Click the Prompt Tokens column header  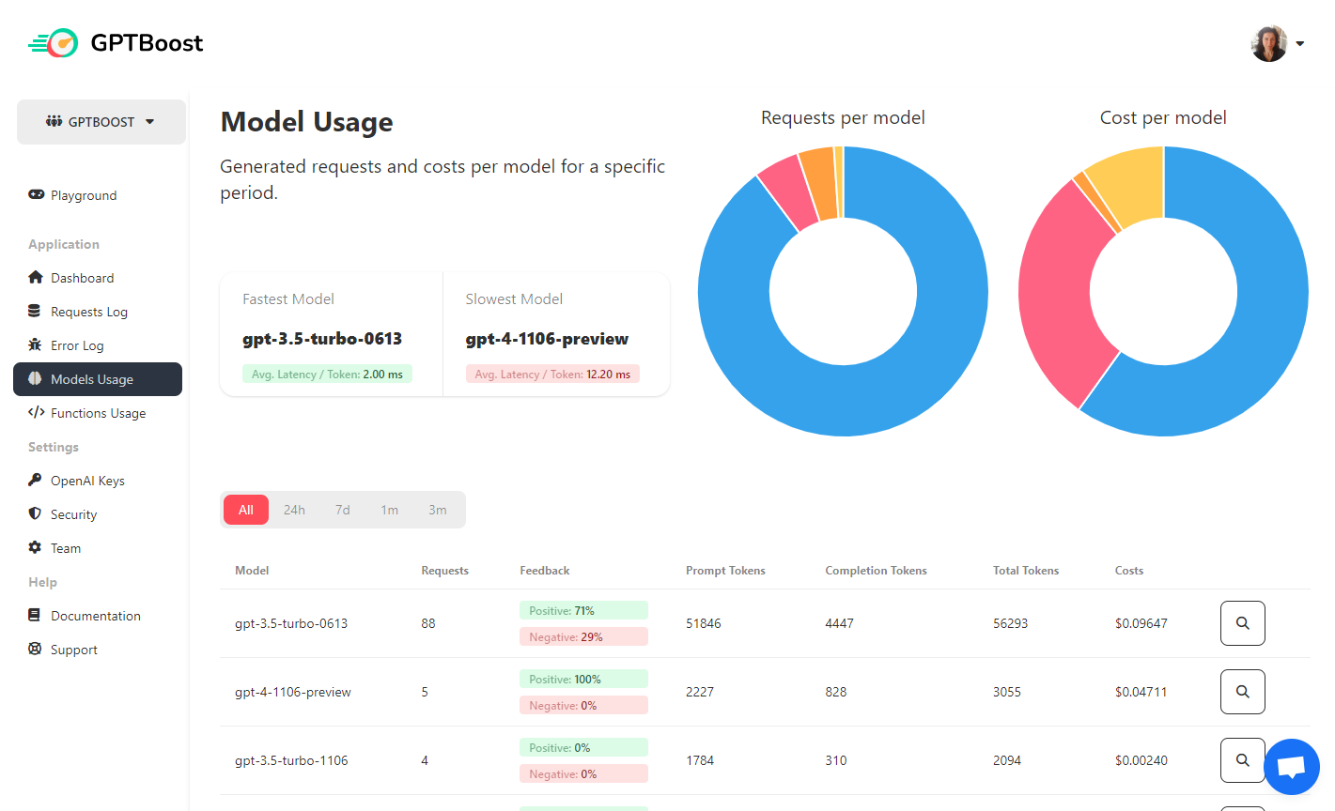click(x=725, y=571)
